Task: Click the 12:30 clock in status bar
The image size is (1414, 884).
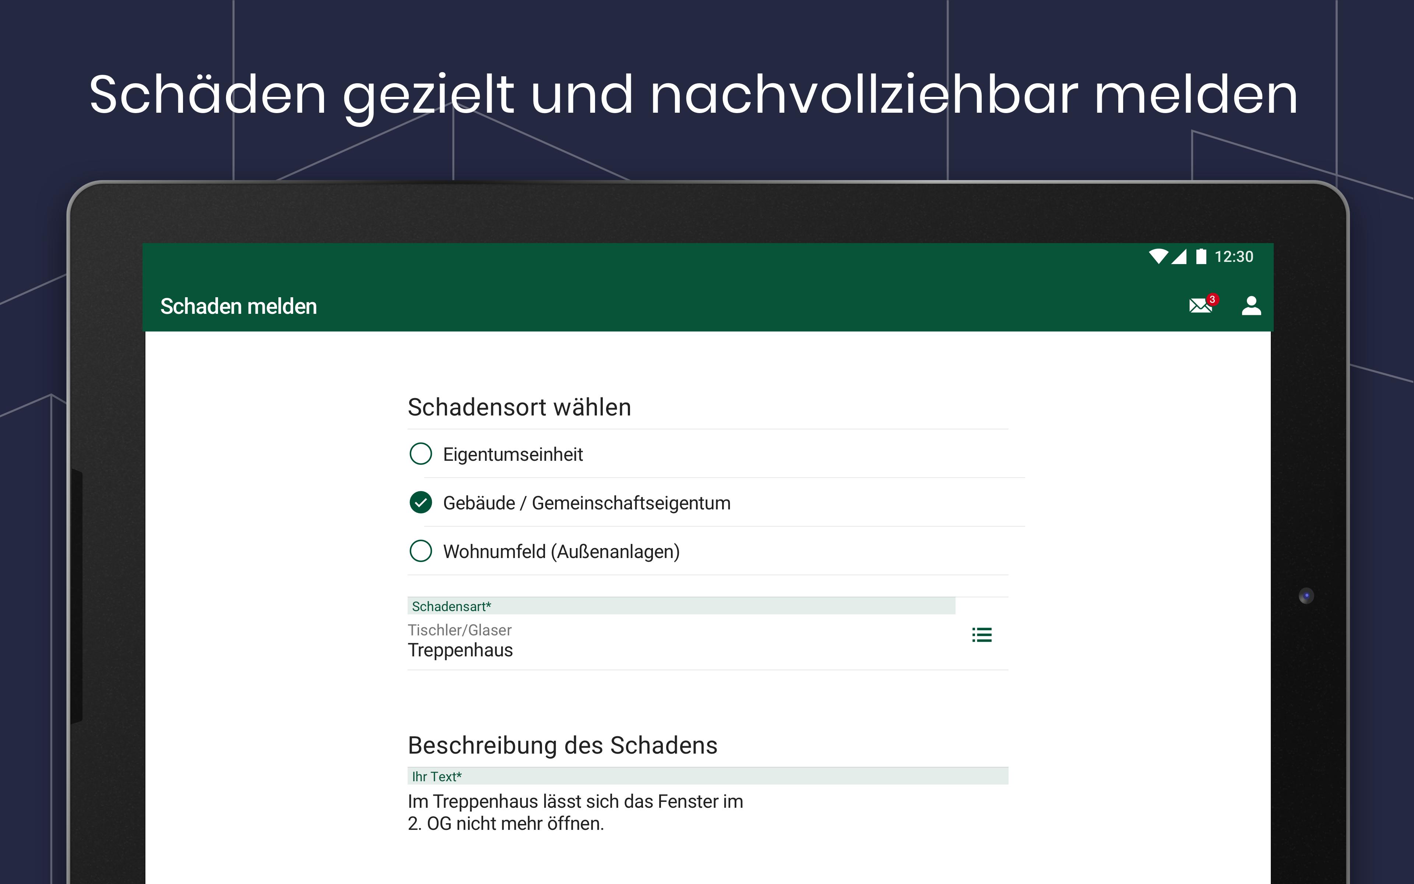Action: [x=1234, y=257]
